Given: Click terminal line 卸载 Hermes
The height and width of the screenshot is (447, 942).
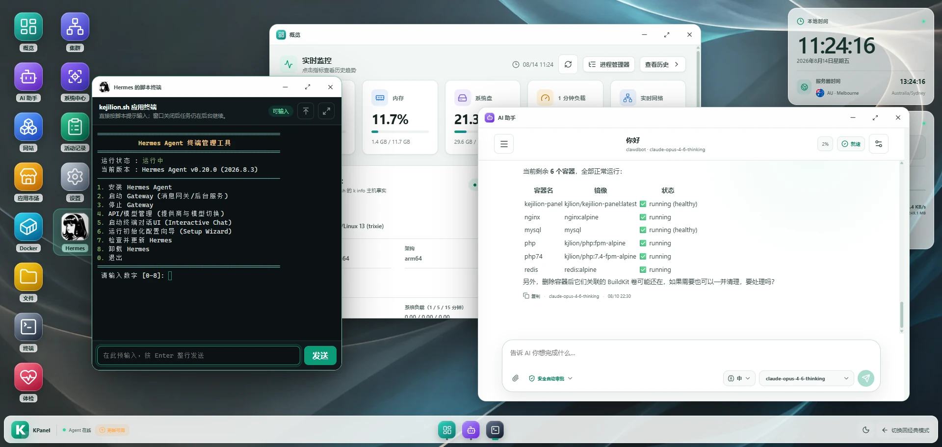Looking at the screenshot, I should coord(123,249).
